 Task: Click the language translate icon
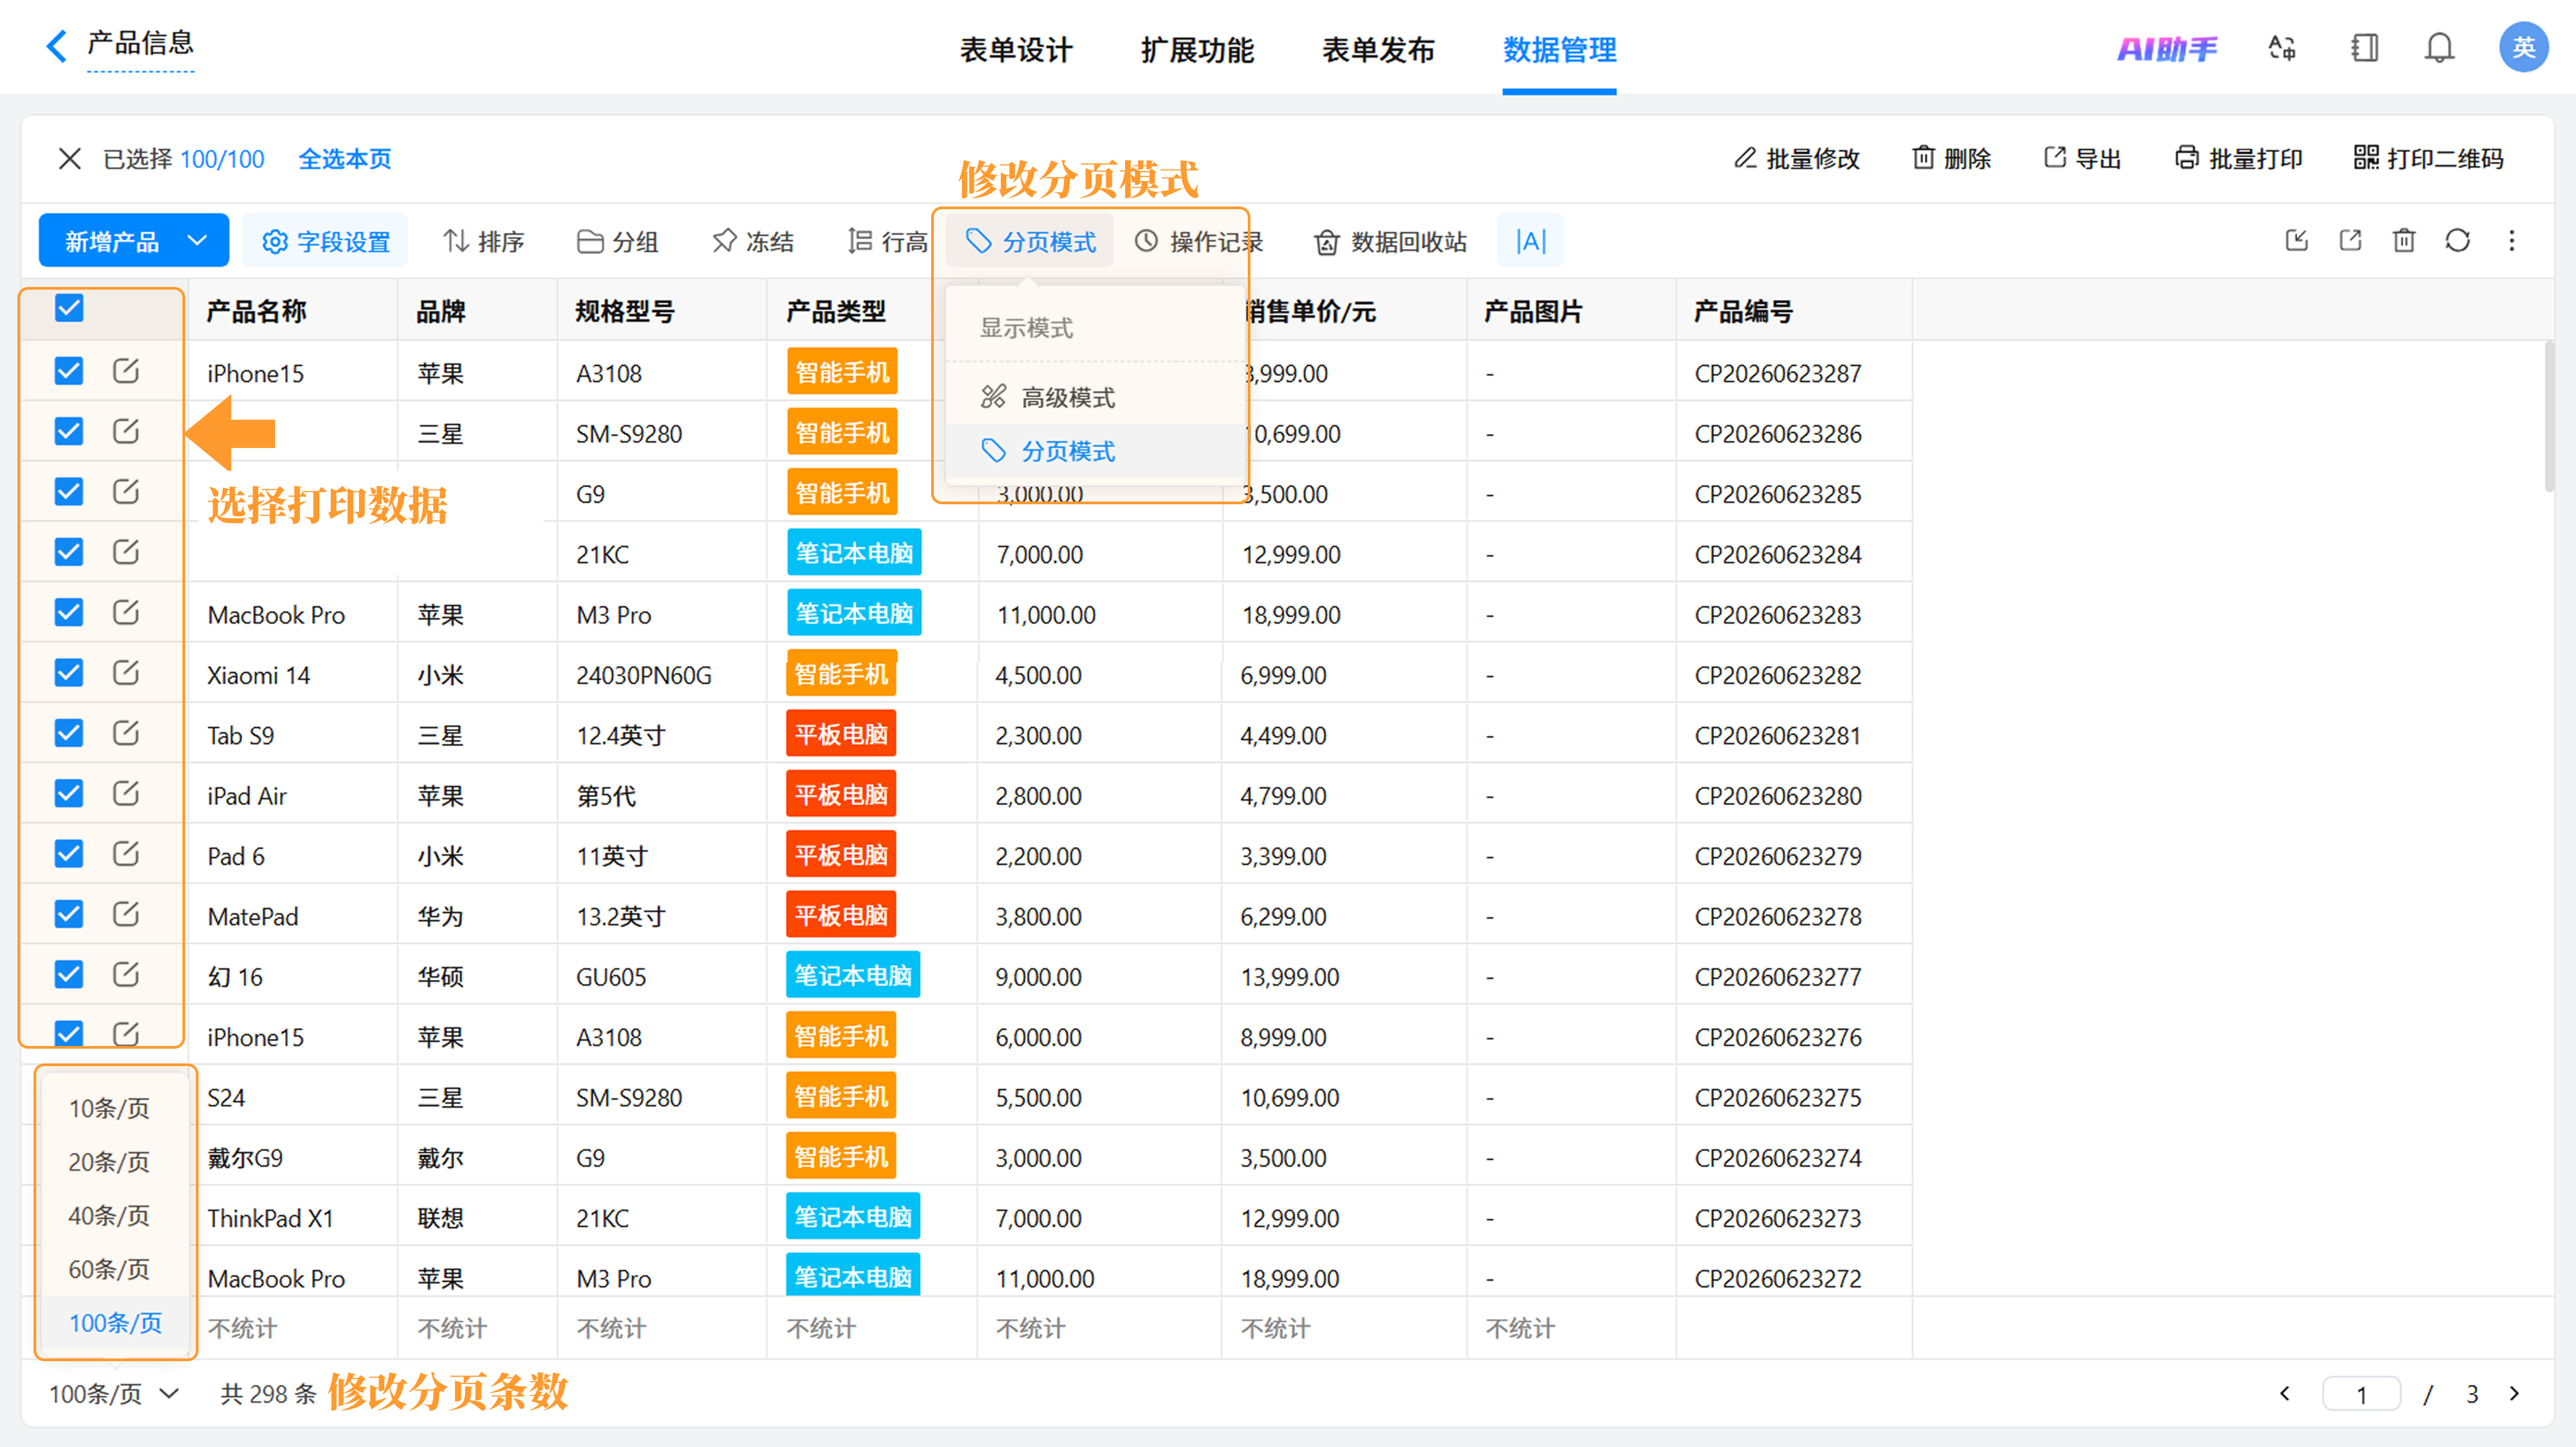[2282, 47]
